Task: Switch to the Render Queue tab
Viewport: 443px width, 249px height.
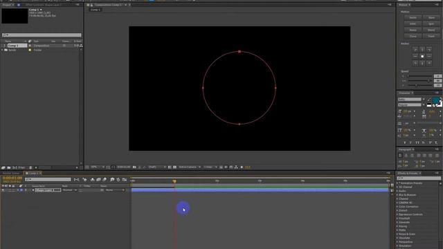Action: click(11, 173)
